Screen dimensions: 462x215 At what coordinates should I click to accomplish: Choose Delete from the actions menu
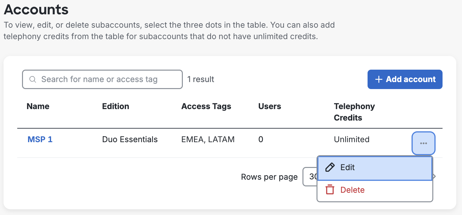click(352, 190)
